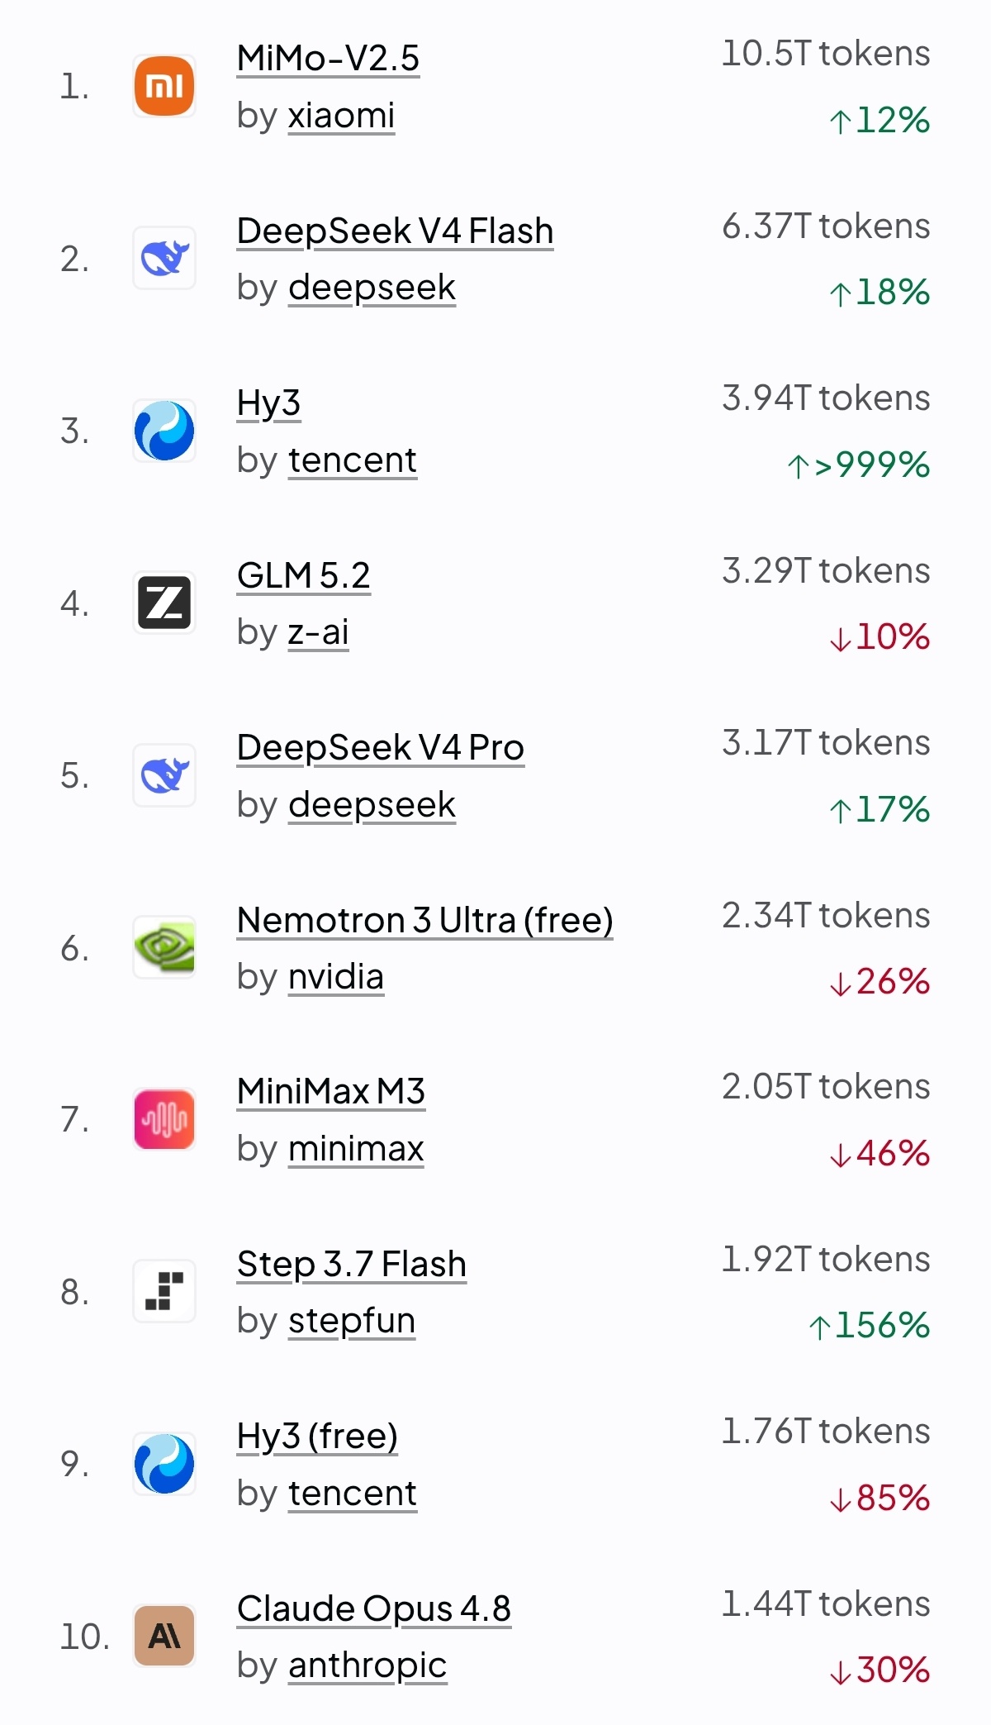Screen dimensions: 991x1725
Task: Click the Tencent icon next to Hy3
Action: [x=164, y=431]
